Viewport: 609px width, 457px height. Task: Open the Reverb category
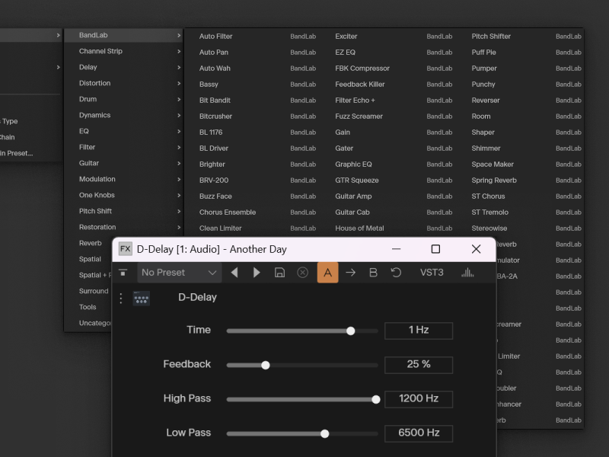(x=90, y=243)
